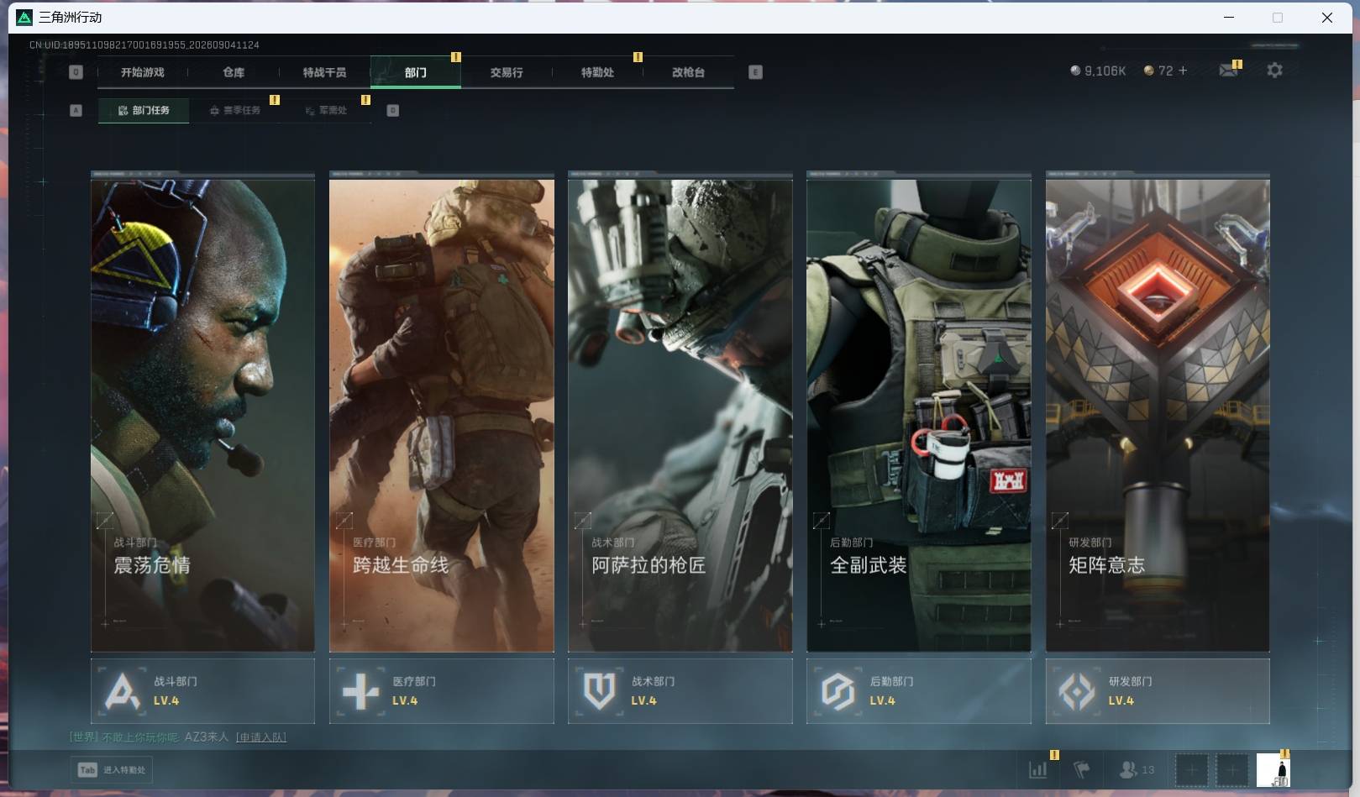
Task: Click expand icon on 矩阵意志 card
Action: coord(1059,521)
